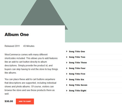
Task: Expand the Song Title Two arrow
Action: coord(67,57)
